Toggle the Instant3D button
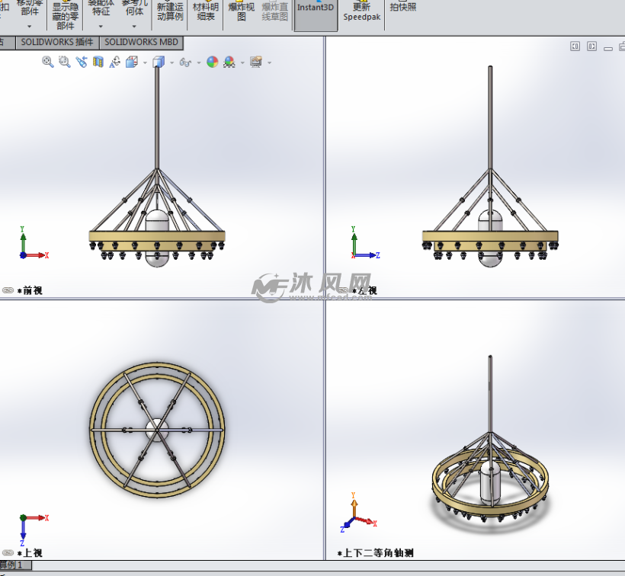Viewport: 625px width, 576px height. (316, 14)
